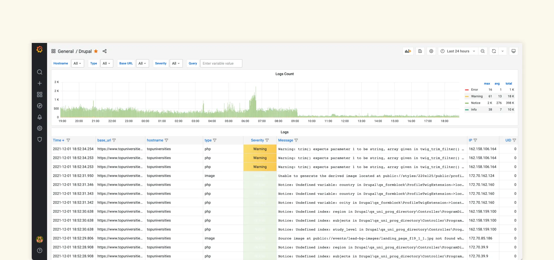
Task: Open refresh interval dropdown arrow
Action: [503, 51]
